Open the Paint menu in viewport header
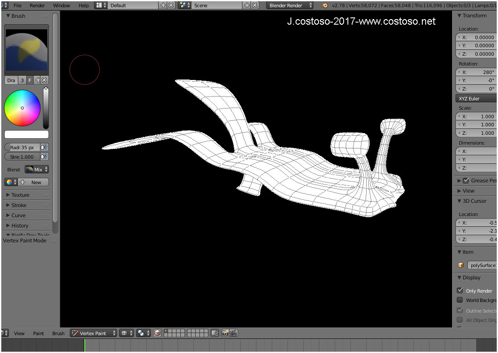Screen dimensions: 498x353 point(38,333)
